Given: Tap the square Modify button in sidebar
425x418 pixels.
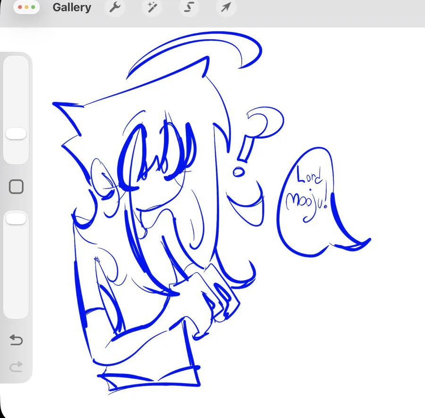Looking at the screenshot, I should pyautogui.click(x=16, y=186).
